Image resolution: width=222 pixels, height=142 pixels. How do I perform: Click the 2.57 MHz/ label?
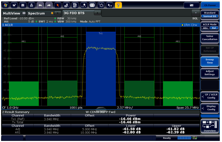click(x=125, y=108)
